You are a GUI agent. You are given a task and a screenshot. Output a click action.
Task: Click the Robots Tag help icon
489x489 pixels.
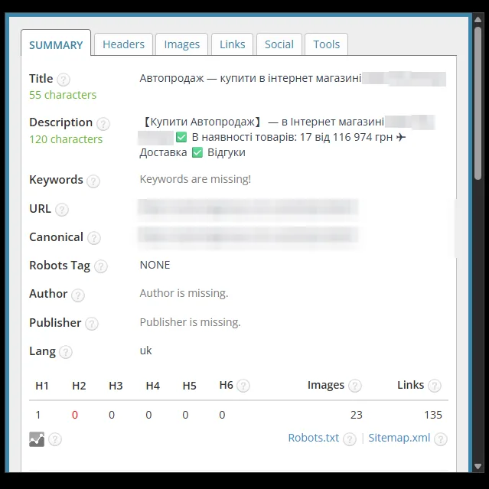(101, 266)
